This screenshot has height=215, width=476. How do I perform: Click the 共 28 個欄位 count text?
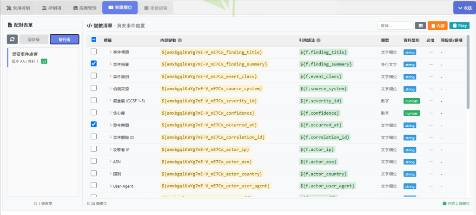(x=97, y=204)
